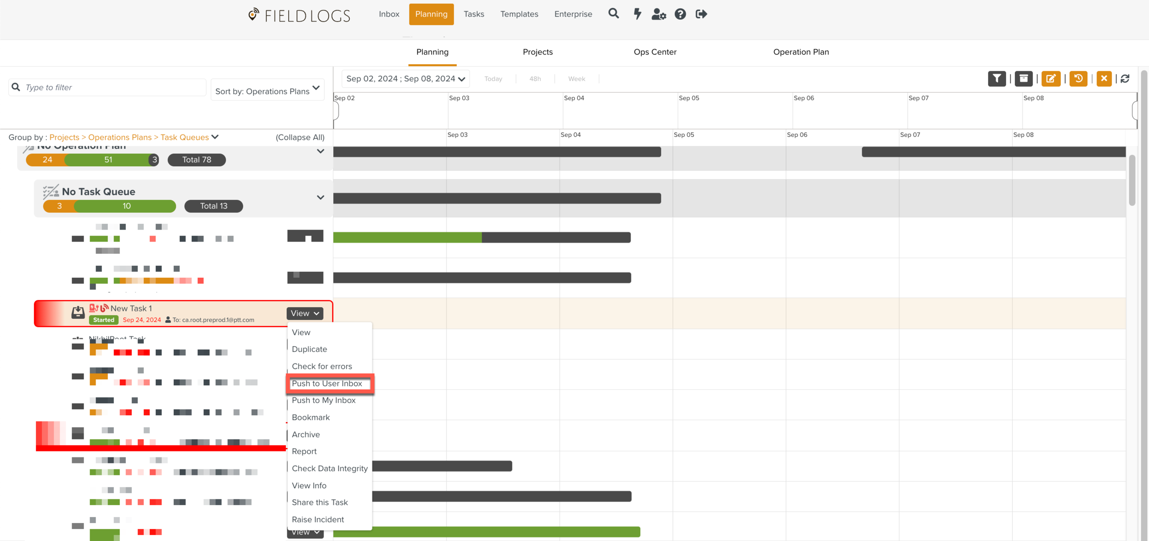This screenshot has width=1149, height=541.
Task: Choose Check Data Integrity from the menu
Action: click(x=330, y=468)
